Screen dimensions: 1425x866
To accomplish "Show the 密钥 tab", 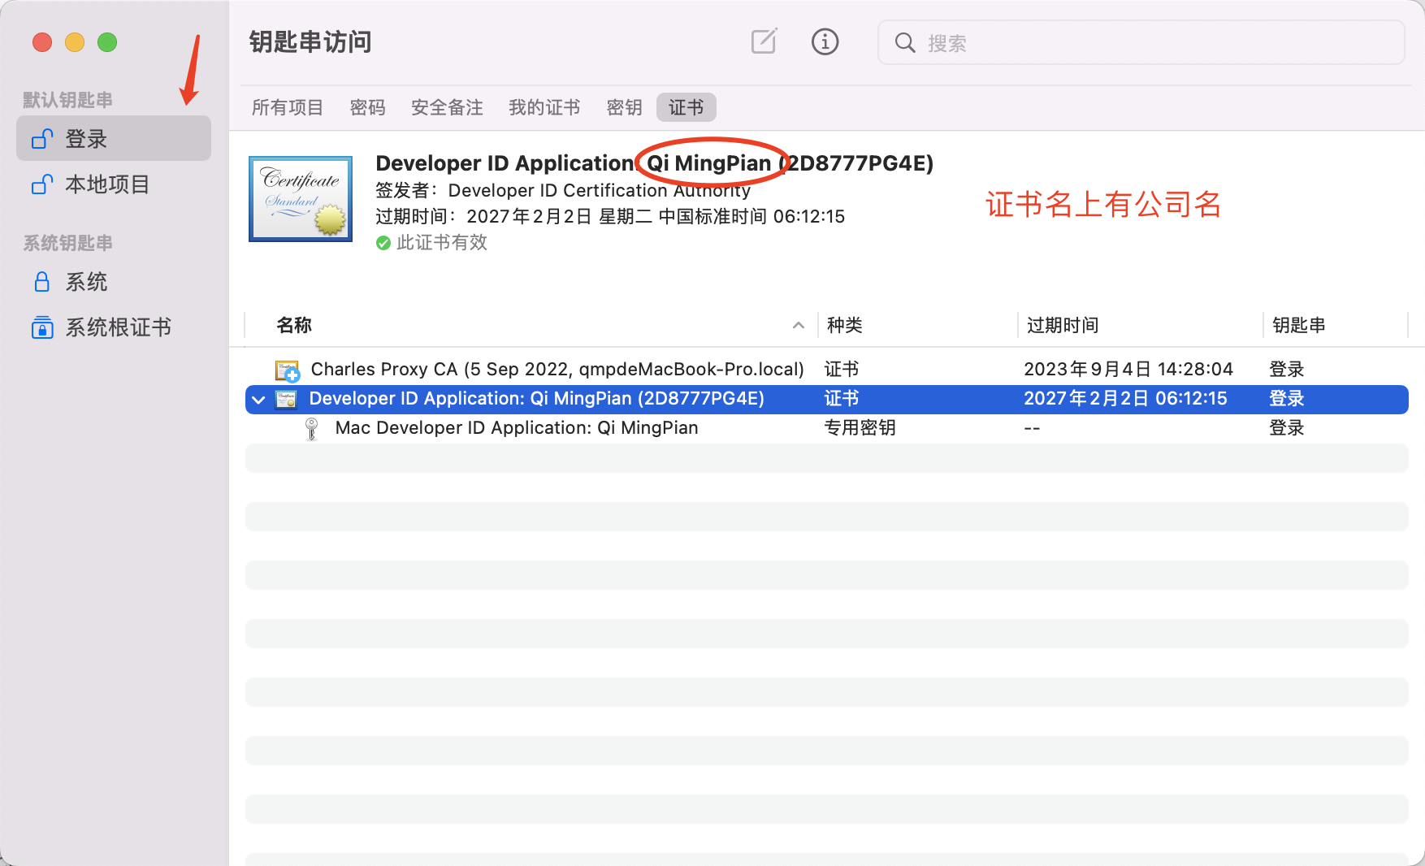I will 624,107.
